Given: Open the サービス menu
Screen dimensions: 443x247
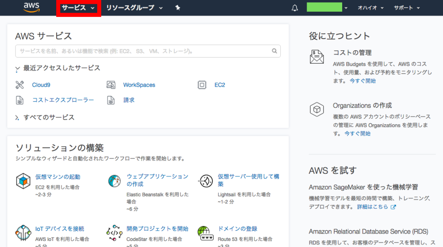Looking at the screenshot, I should (78, 8).
